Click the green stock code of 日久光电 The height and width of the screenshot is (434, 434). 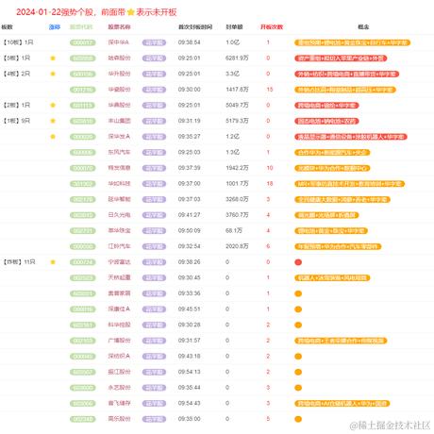83,215
